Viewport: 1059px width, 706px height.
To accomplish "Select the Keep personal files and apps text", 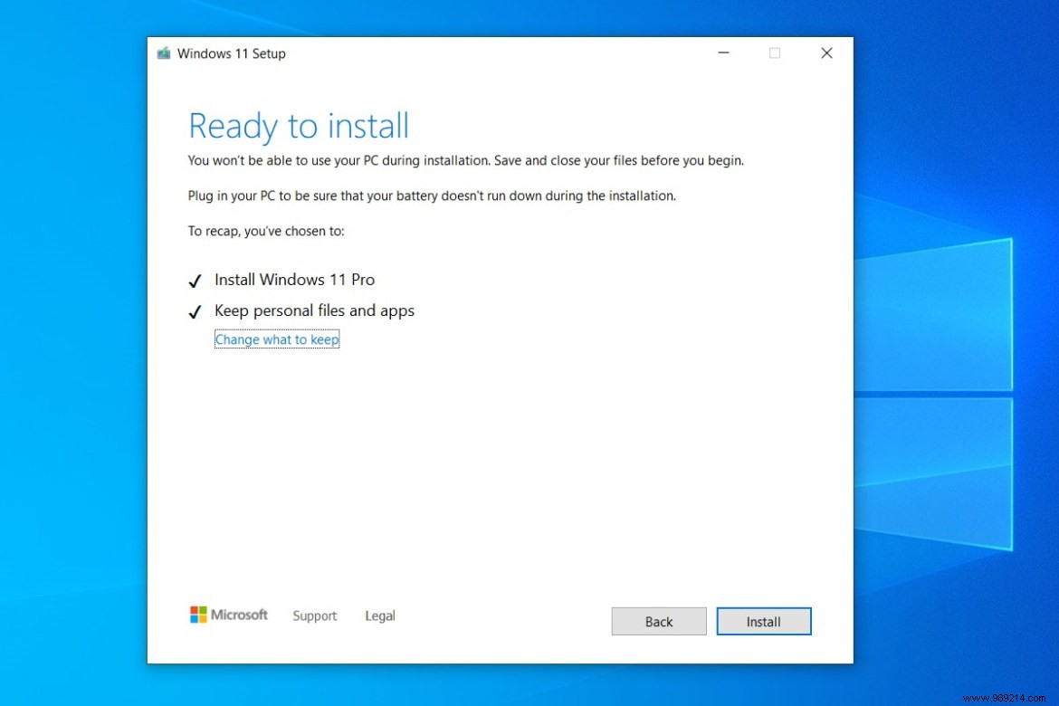I will coord(314,310).
